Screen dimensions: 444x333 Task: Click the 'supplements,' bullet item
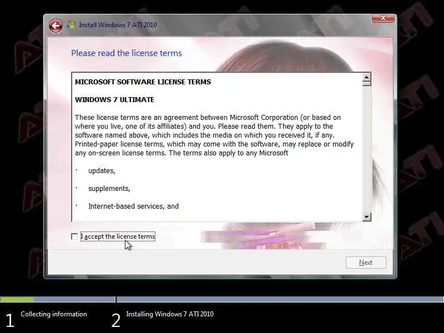point(109,189)
